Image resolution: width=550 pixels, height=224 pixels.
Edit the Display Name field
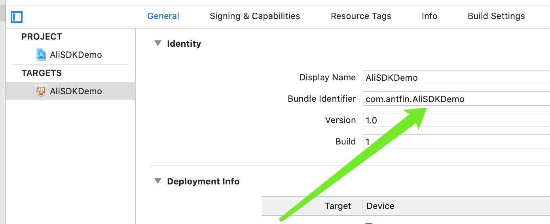click(456, 77)
